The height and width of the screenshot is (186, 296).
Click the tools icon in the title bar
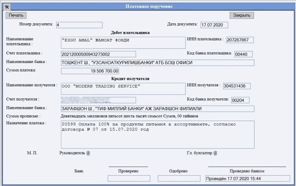pos(7,7)
